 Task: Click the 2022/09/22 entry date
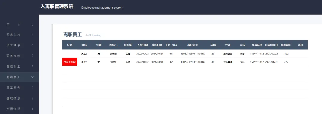pos(143,54)
